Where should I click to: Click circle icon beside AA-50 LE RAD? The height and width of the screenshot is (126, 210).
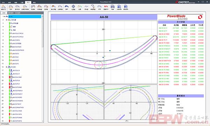pyautogui.click(x=11, y=77)
